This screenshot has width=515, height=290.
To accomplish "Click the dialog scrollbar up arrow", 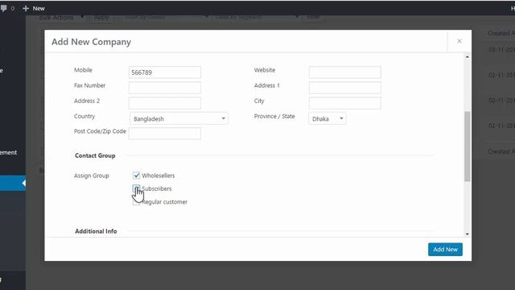I will pyautogui.click(x=467, y=57).
